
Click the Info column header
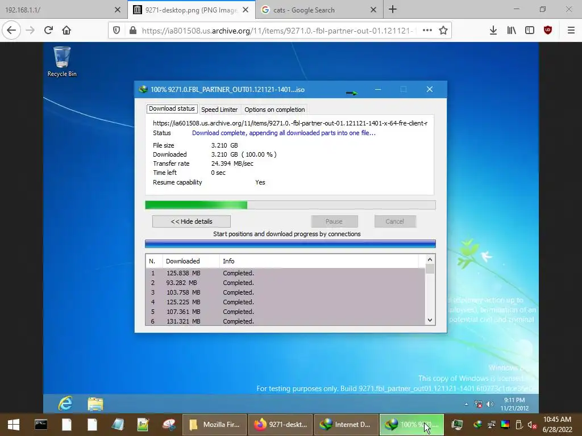pos(319,261)
